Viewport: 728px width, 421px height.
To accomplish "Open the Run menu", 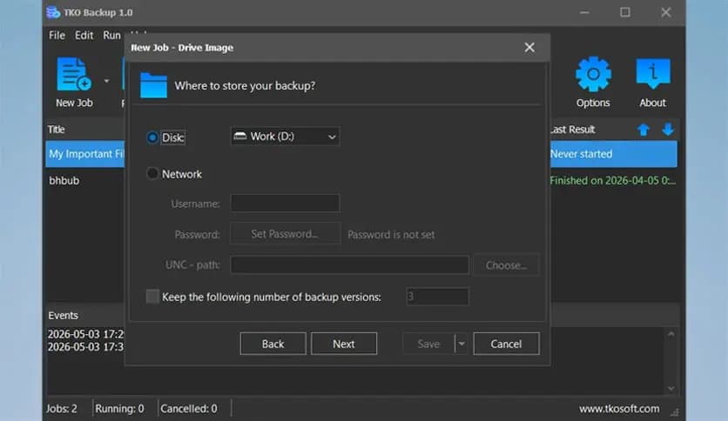I will pyautogui.click(x=111, y=36).
